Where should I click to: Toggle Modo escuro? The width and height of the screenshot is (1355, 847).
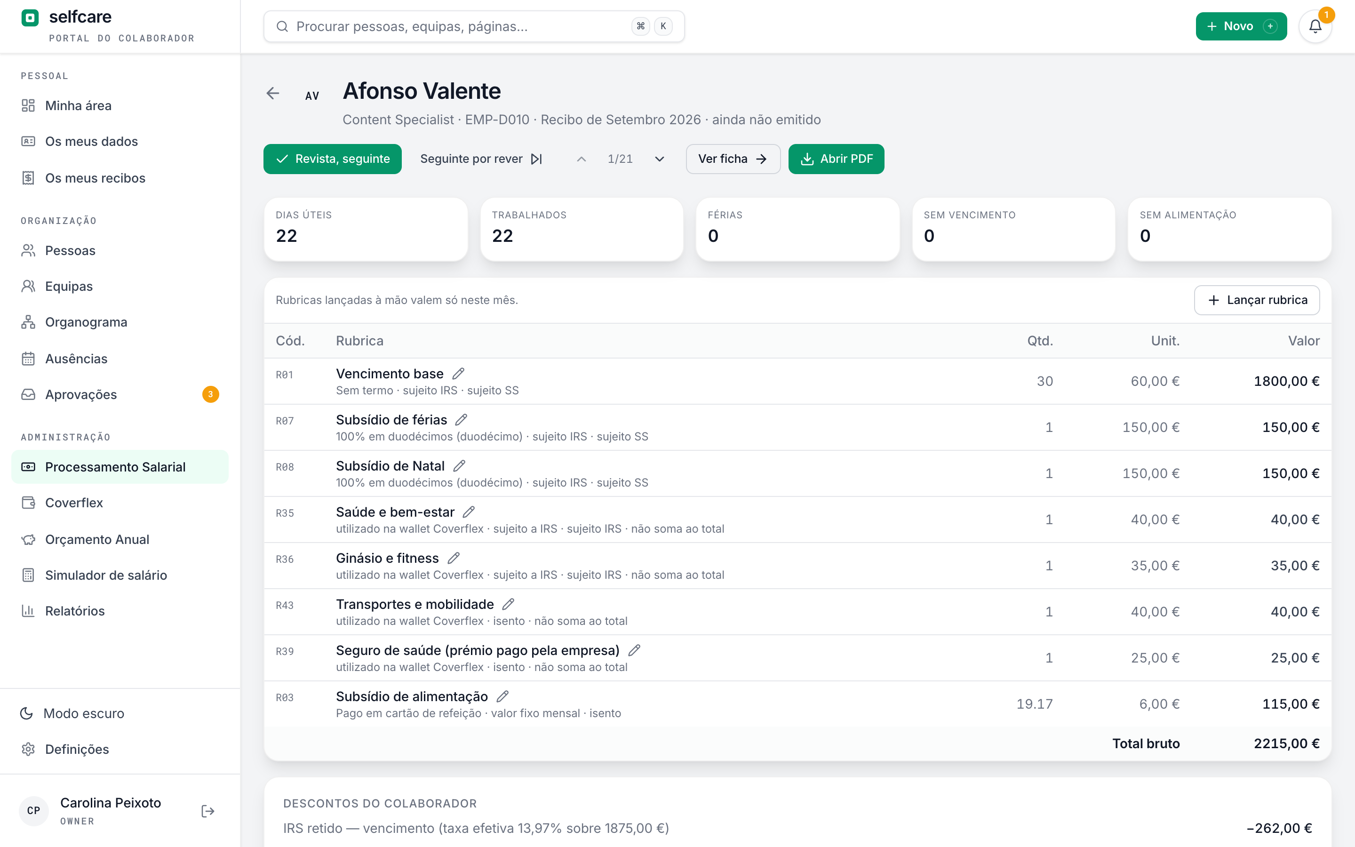point(120,713)
